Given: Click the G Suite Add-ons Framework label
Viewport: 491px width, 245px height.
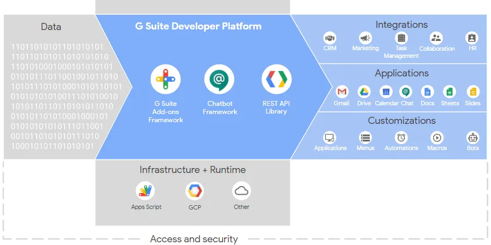Looking at the screenshot, I should (166, 112).
